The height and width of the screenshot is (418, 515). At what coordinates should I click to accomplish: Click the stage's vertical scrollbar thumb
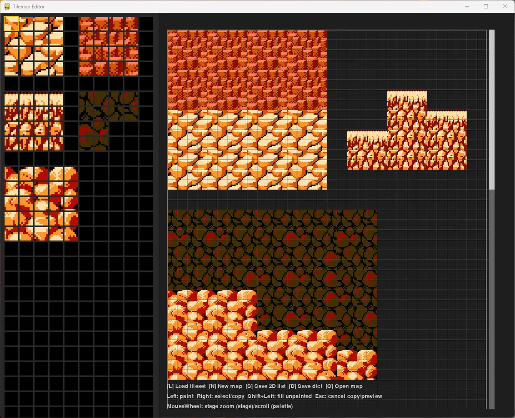pos(492,110)
